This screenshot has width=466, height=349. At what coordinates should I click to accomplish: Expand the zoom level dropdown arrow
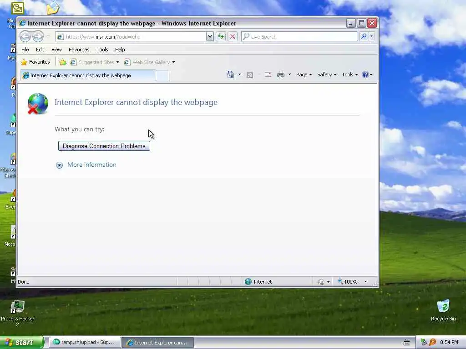(365, 282)
